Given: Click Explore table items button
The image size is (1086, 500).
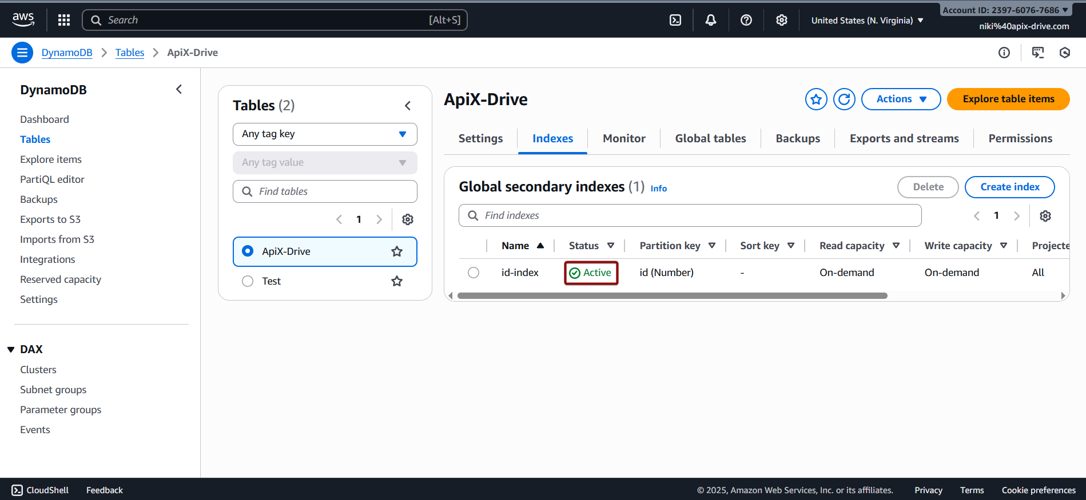Looking at the screenshot, I should pos(1008,99).
